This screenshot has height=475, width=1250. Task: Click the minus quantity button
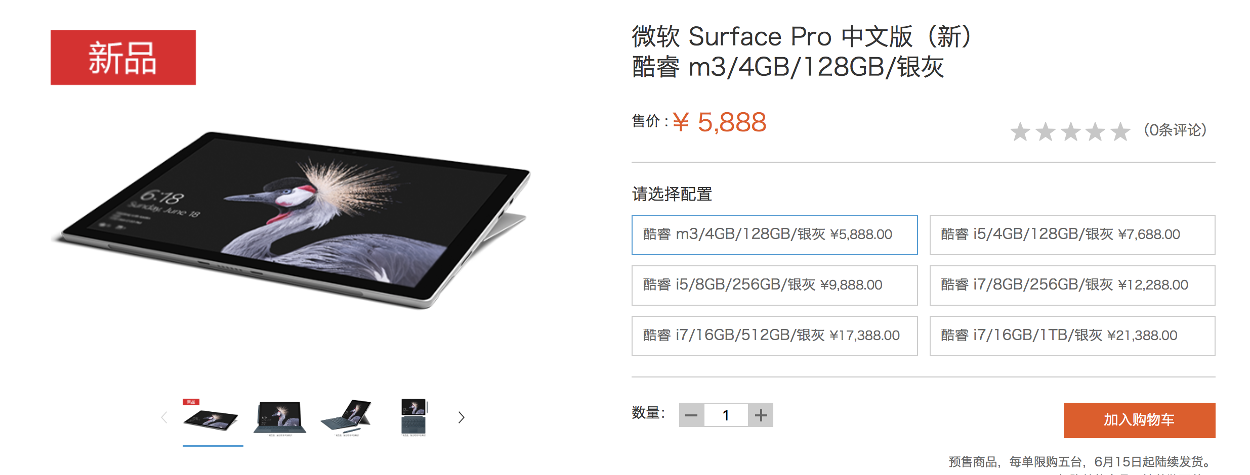[691, 415]
